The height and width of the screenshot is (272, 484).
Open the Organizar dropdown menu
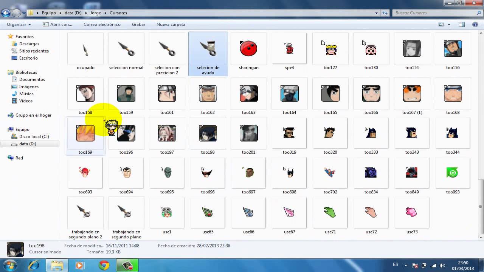point(19,24)
